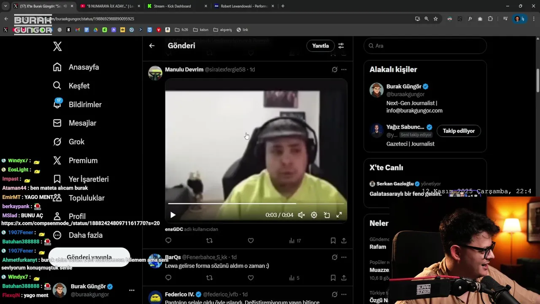Share Manulu Devrim's post
Image resolution: width=540 pixels, height=304 pixels.
(344, 241)
